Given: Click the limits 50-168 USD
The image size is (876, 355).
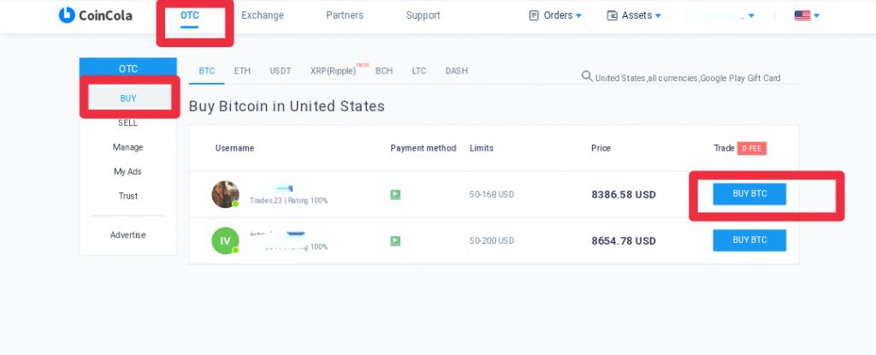Looking at the screenshot, I should [492, 195].
